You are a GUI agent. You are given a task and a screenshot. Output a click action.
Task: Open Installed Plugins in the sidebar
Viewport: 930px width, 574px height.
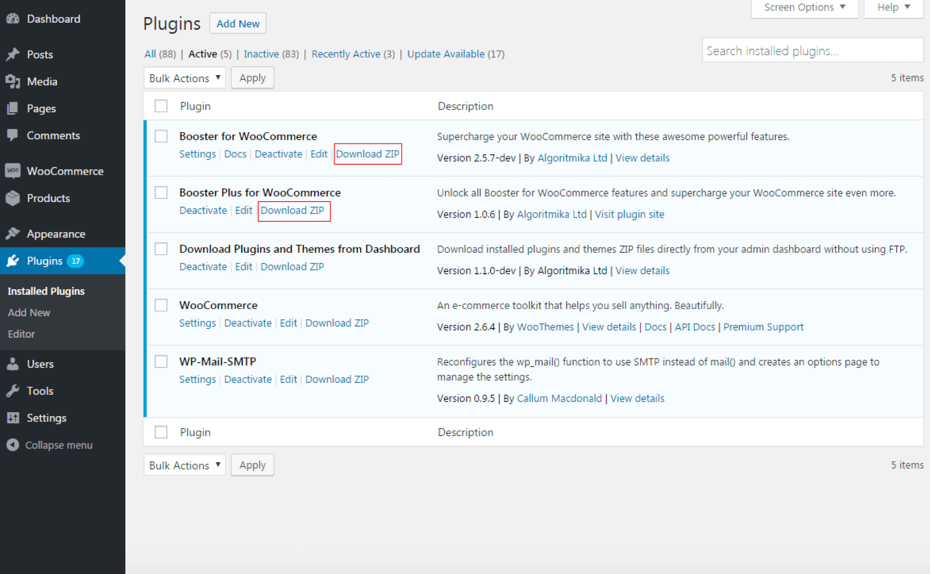pos(46,291)
